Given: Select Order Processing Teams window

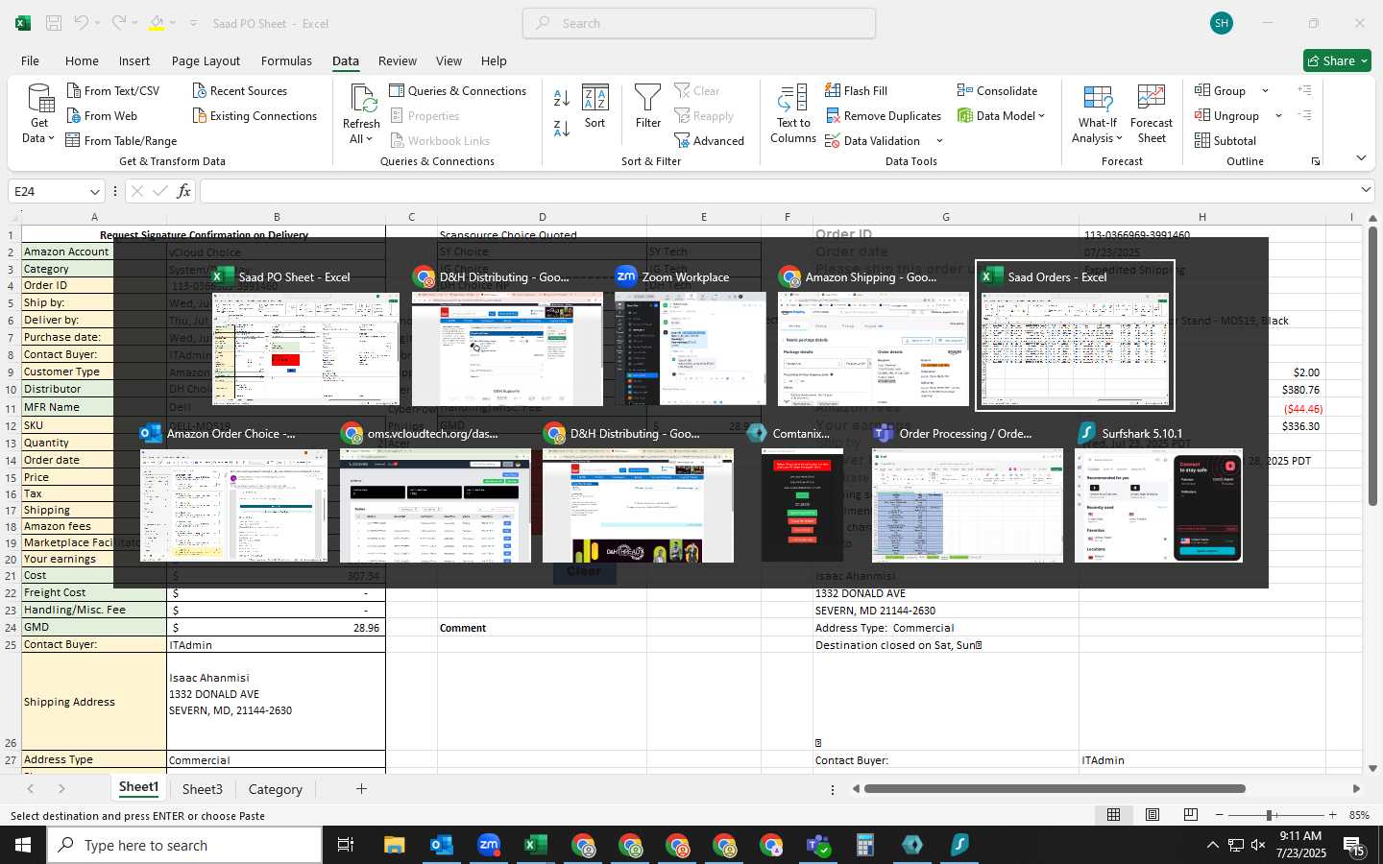Looking at the screenshot, I should [967, 492].
